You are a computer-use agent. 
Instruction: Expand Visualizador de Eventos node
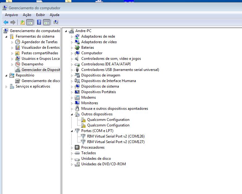click(12, 48)
